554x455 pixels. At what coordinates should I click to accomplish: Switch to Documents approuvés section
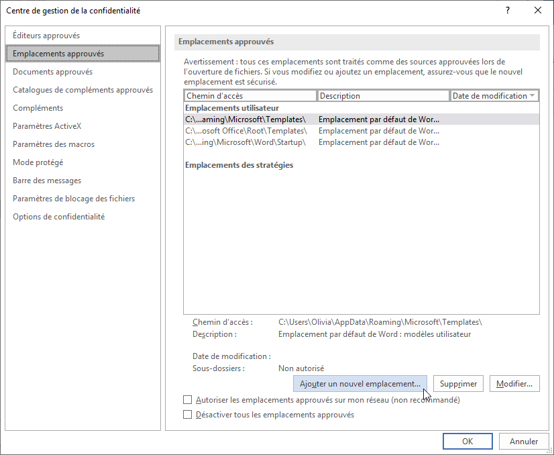pyautogui.click(x=52, y=72)
